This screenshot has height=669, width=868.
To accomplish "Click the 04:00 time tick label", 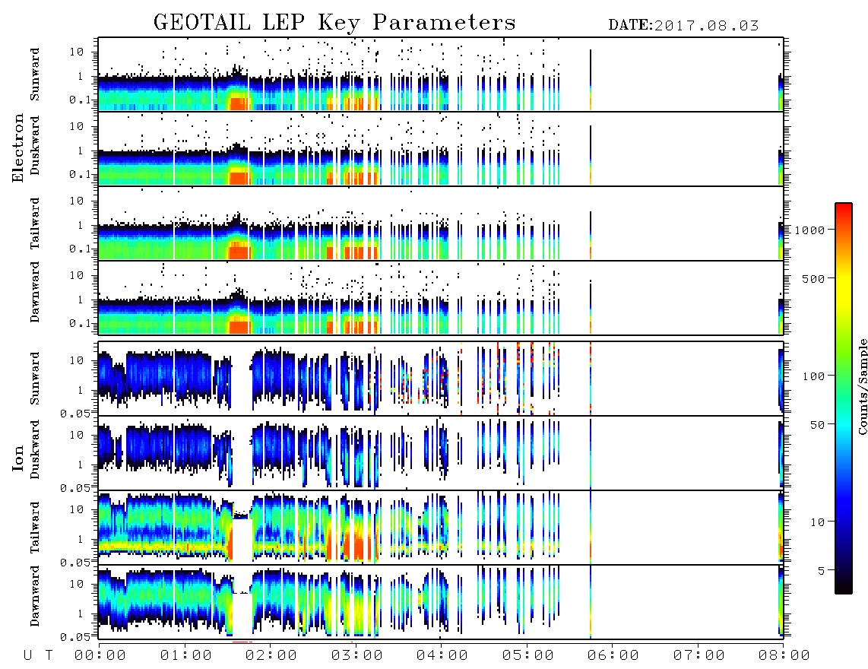I will tap(442, 656).
